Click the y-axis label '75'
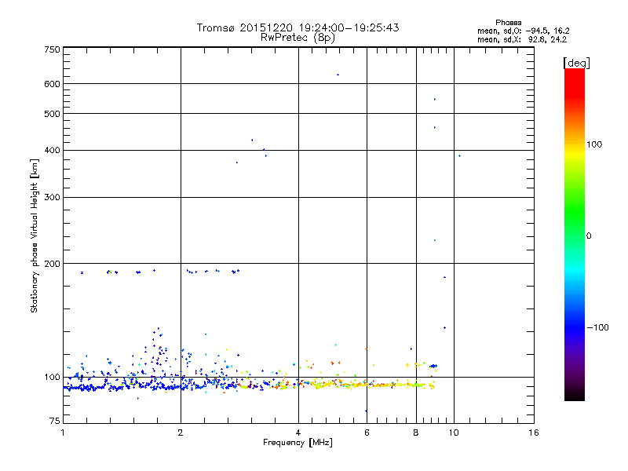The image size is (628, 471). 55,421
